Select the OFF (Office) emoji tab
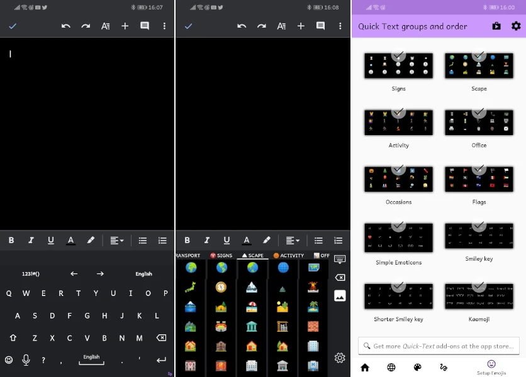 tap(322, 255)
